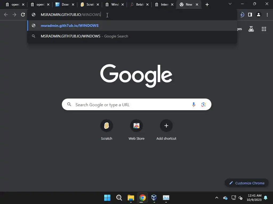Screen dimensions: 273x204
Task: Toggle the Chrome side panel icon
Action: point(250,15)
